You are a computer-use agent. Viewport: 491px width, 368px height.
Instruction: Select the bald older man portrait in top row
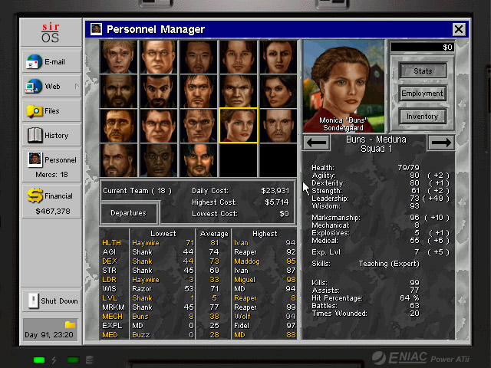(x=159, y=57)
